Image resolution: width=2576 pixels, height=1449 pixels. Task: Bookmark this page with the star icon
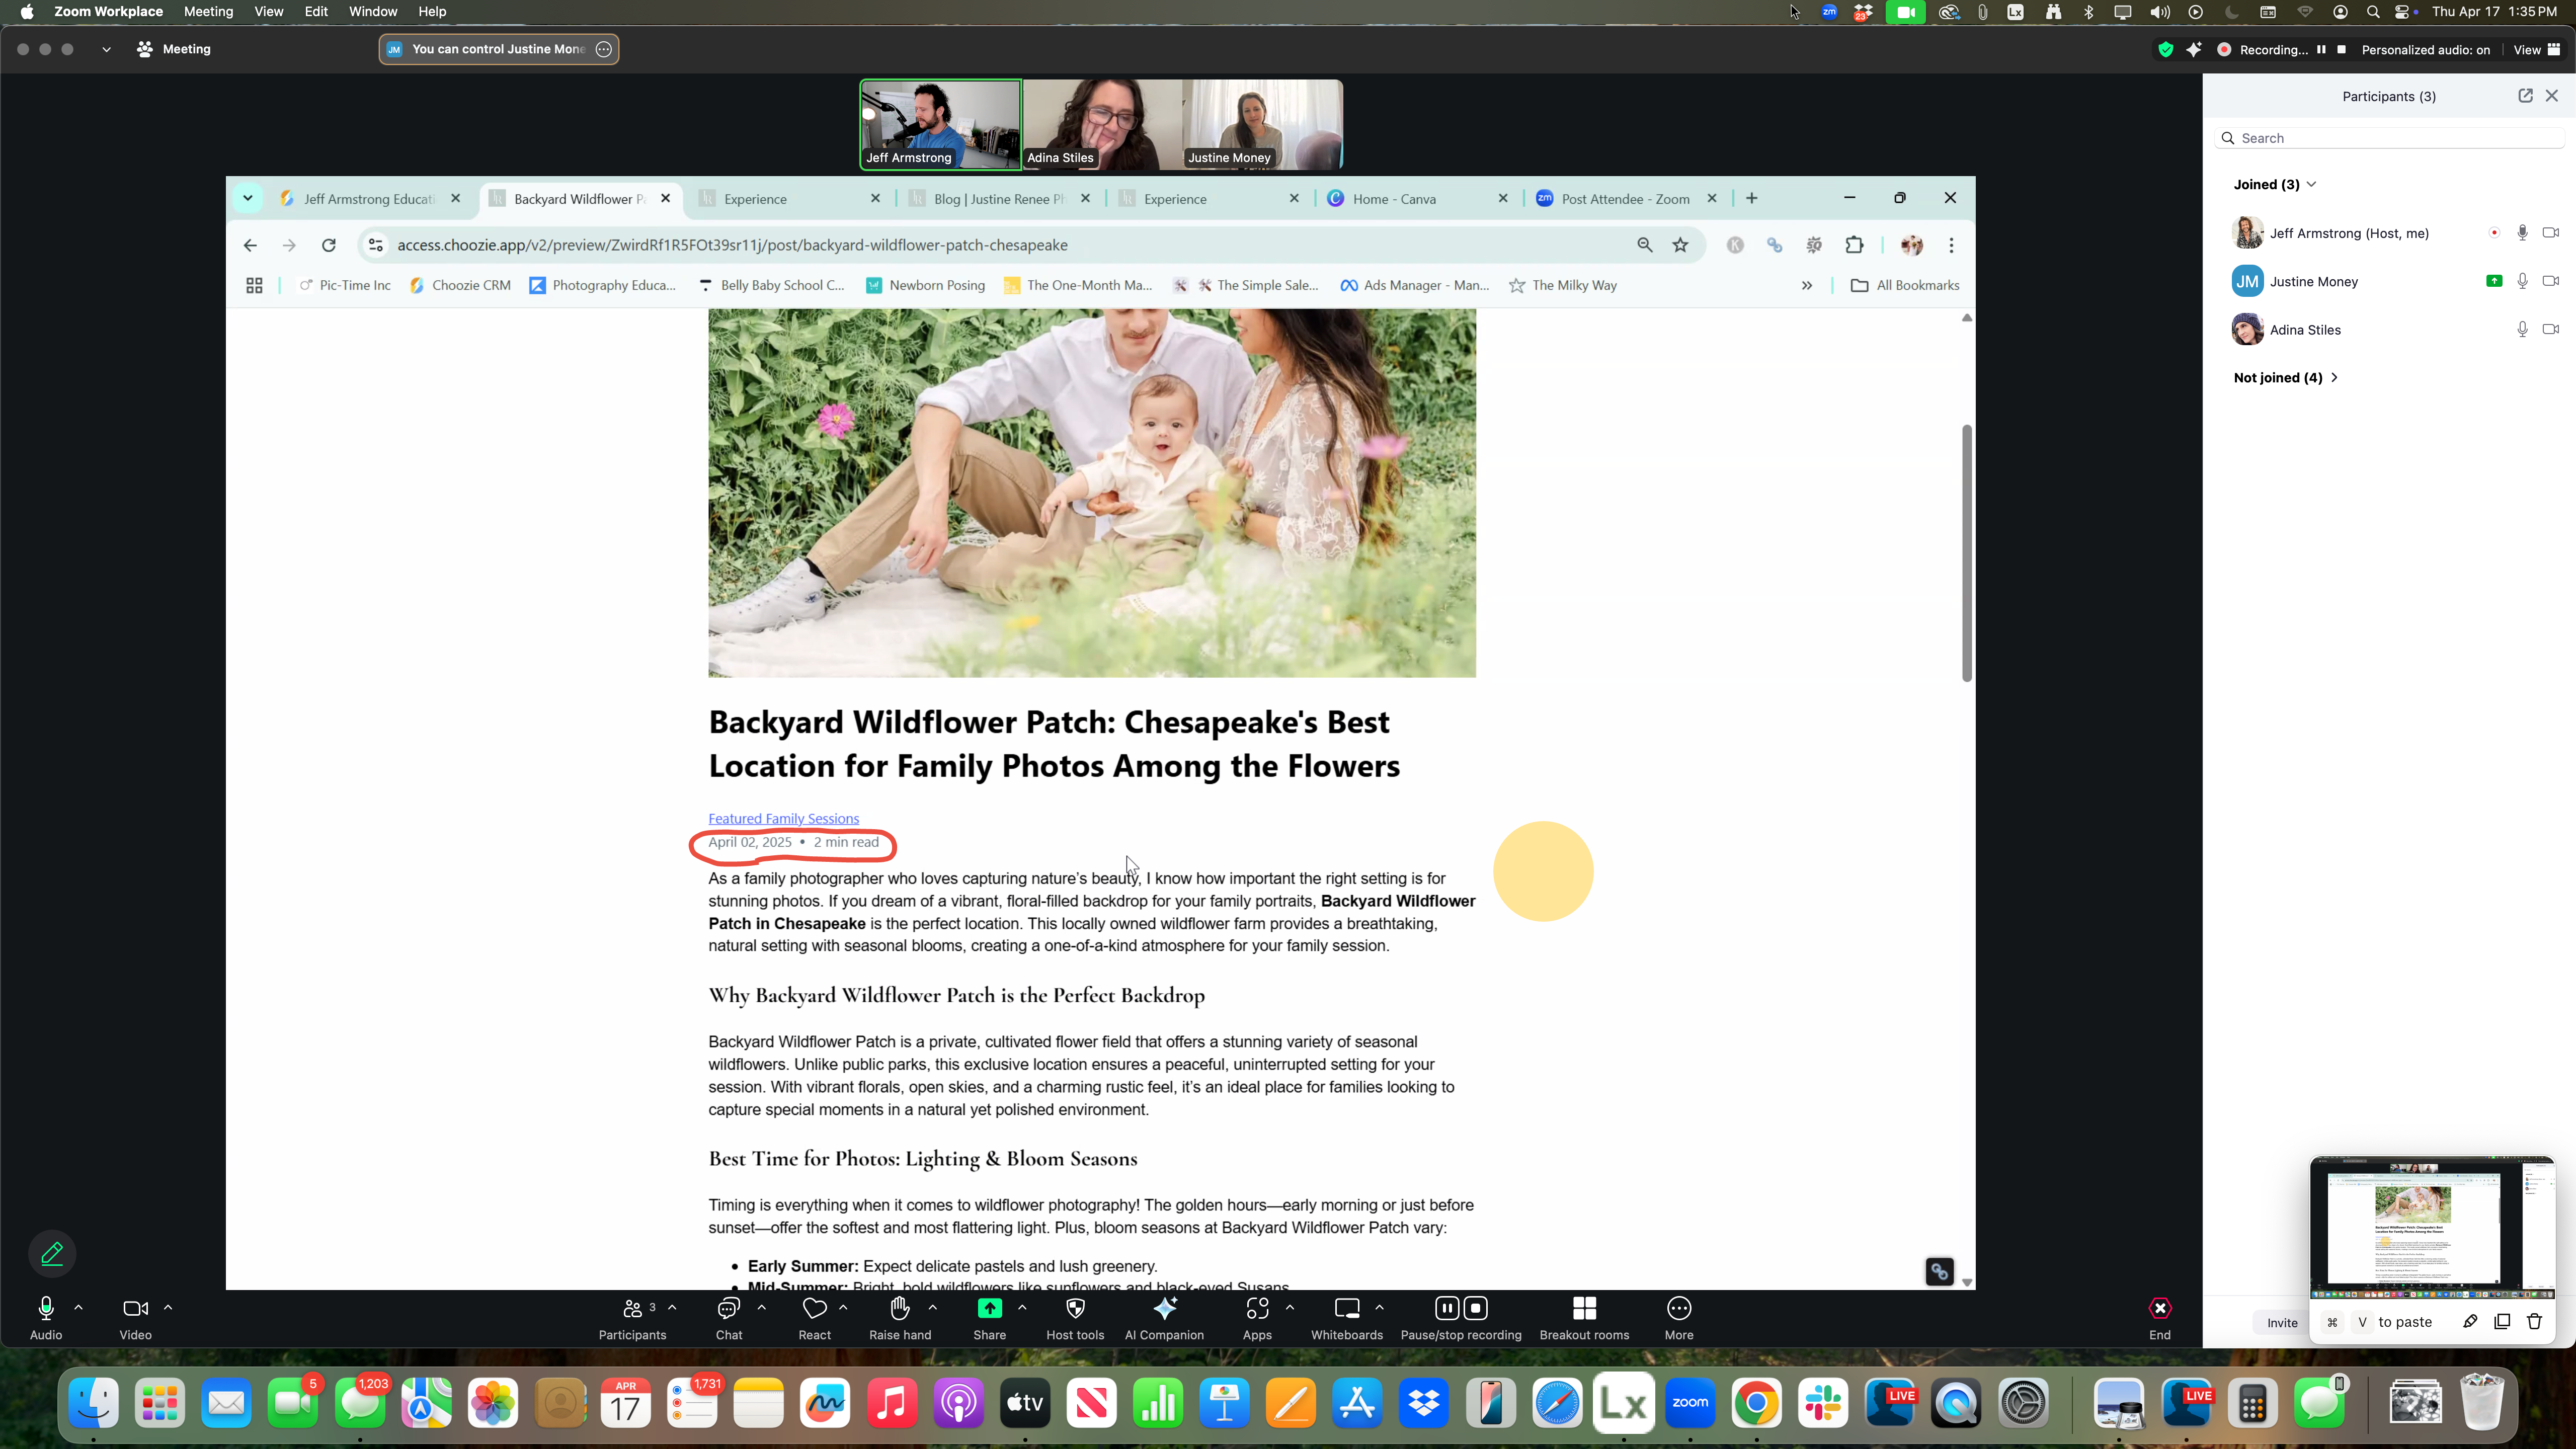coord(1680,245)
